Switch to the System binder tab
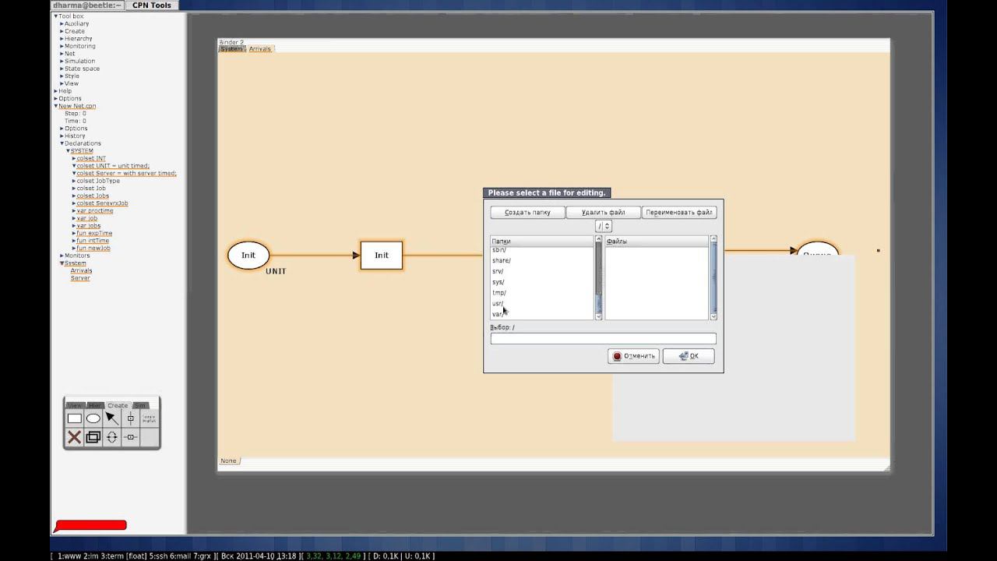The image size is (997, 561). click(x=231, y=49)
